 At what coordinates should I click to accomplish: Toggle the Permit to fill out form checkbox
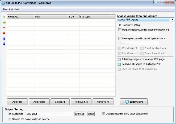point(142,48)
